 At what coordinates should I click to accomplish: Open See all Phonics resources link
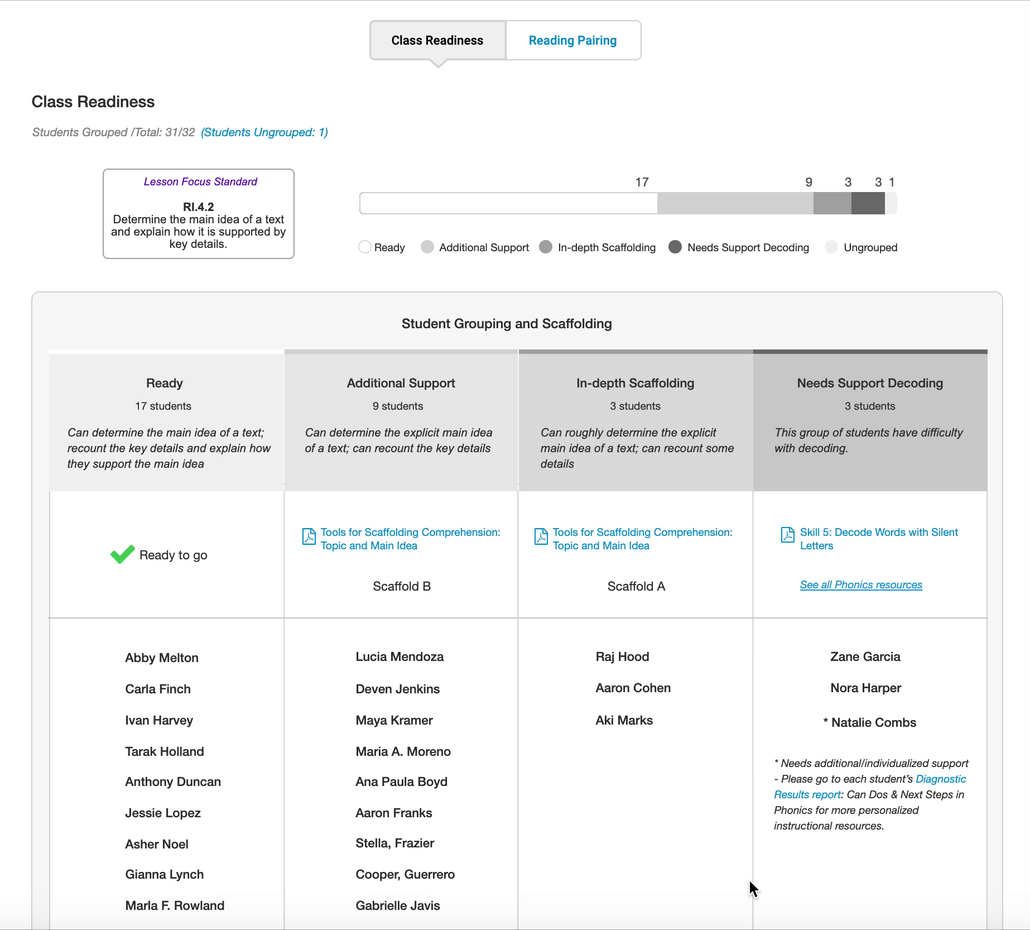861,585
